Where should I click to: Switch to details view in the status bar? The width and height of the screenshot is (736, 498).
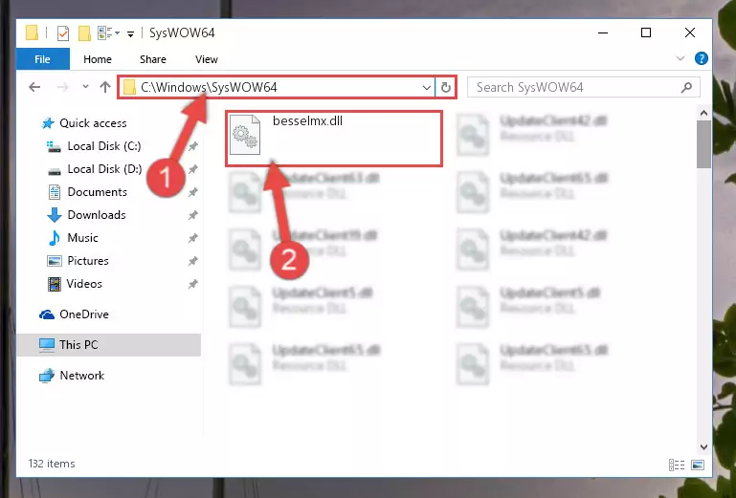[x=677, y=465]
